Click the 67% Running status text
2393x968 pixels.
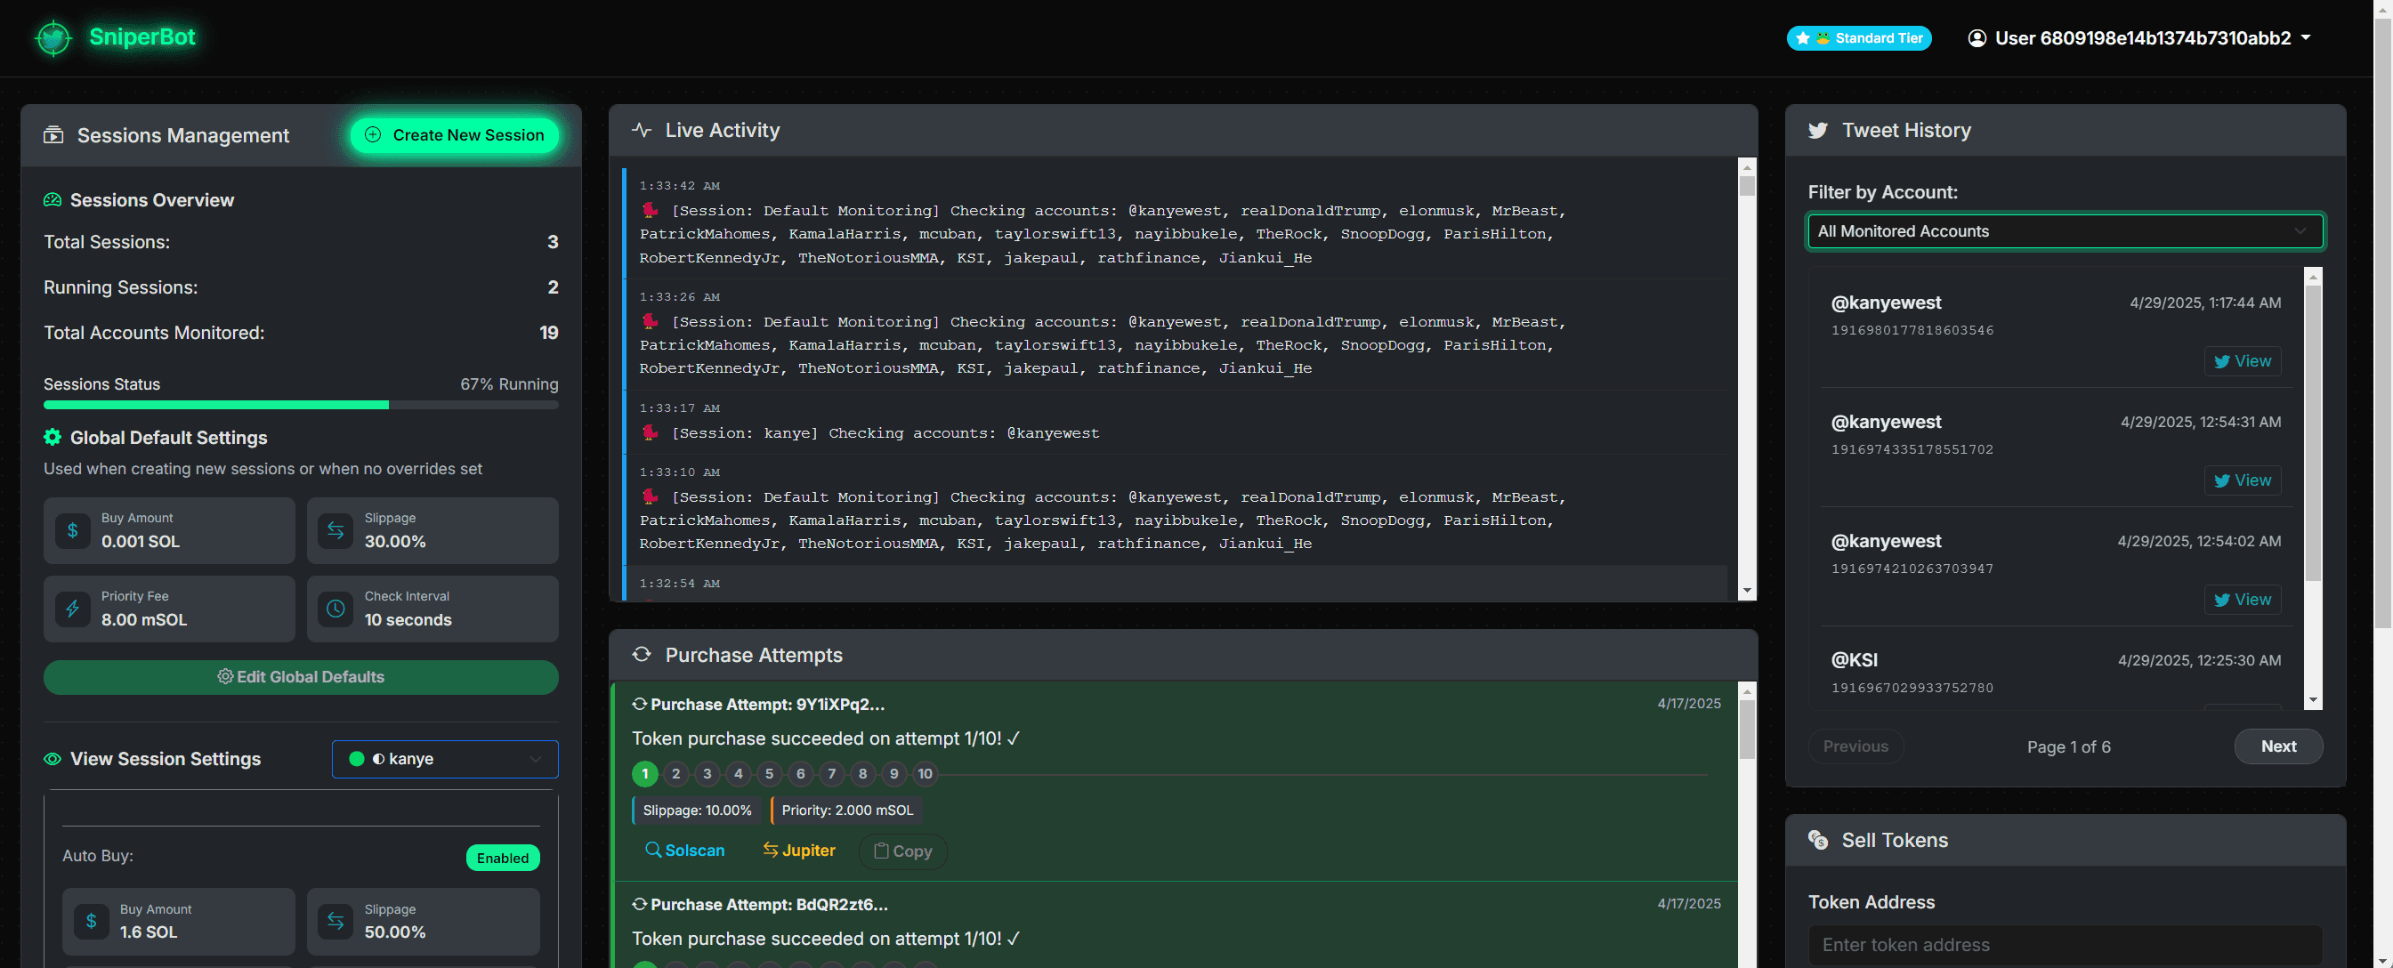click(509, 384)
